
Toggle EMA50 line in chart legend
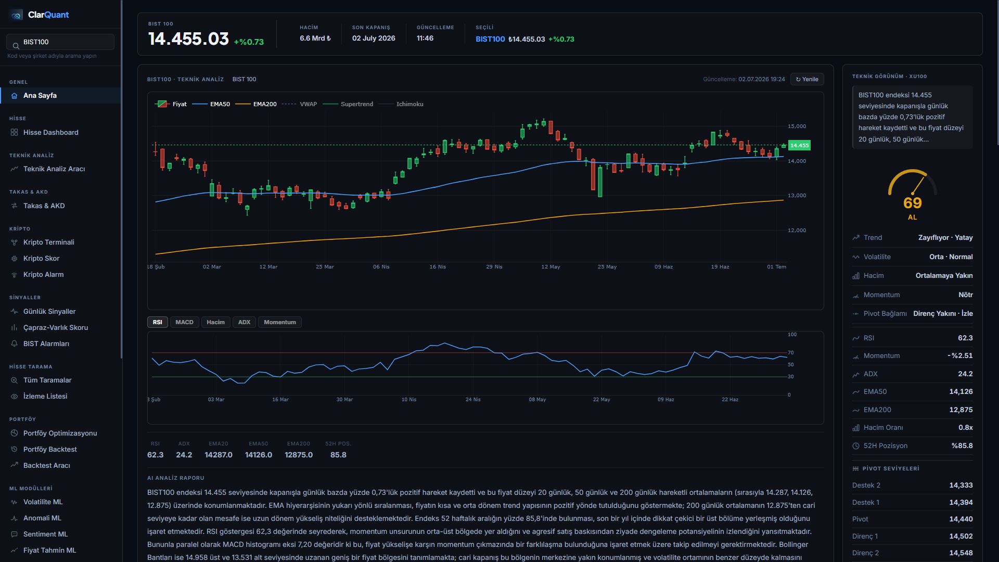click(211, 104)
